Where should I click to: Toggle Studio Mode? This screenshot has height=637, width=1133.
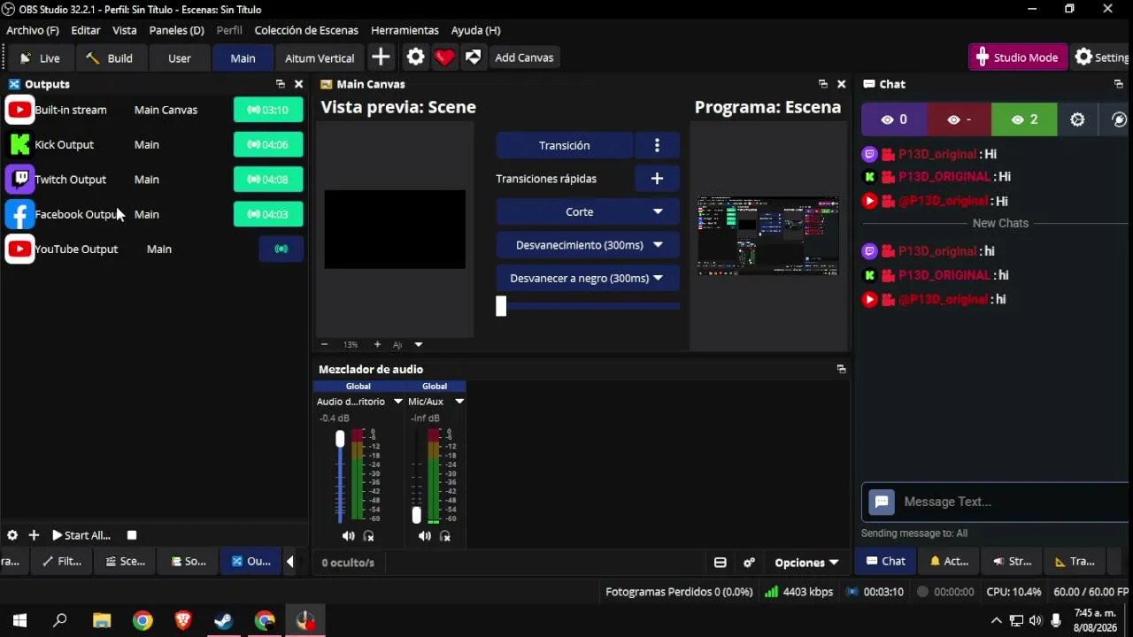(1017, 58)
